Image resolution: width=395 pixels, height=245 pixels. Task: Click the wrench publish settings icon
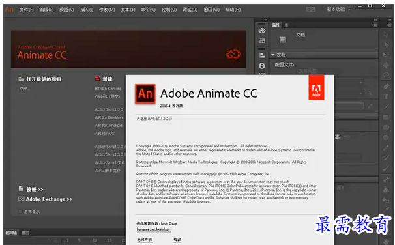[370, 93]
